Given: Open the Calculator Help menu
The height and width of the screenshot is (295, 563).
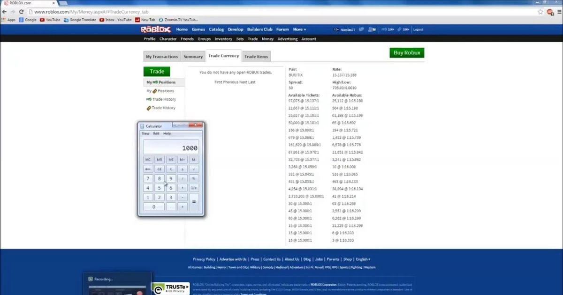Looking at the screenshot, I should point(167,133).
